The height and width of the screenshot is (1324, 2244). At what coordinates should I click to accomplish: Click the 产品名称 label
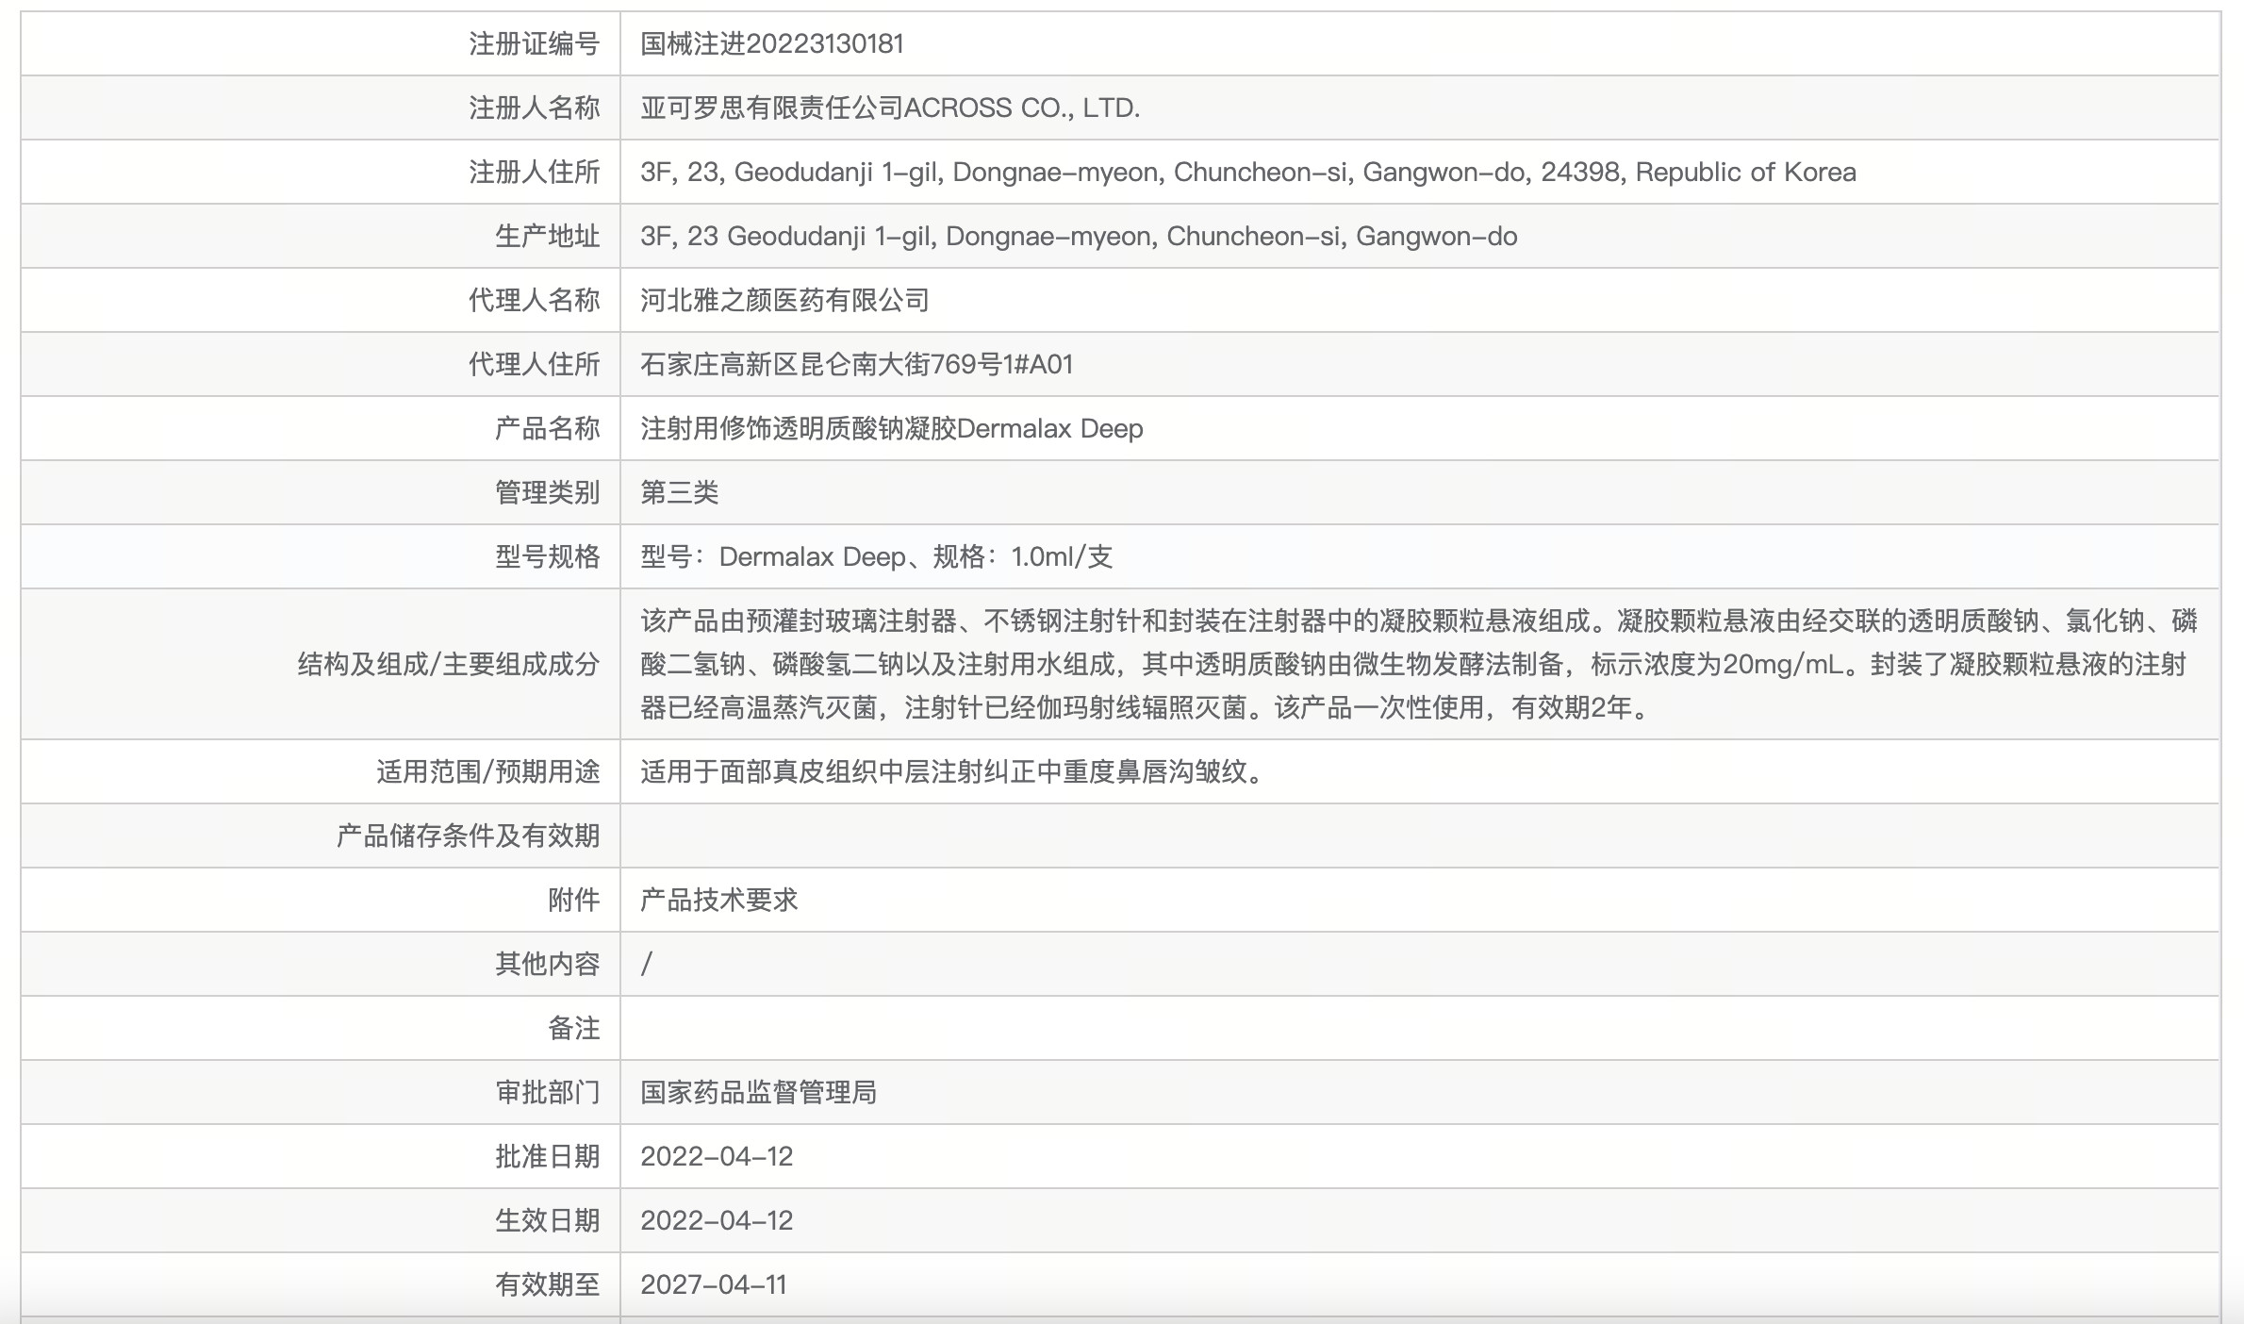click(548, 428)
